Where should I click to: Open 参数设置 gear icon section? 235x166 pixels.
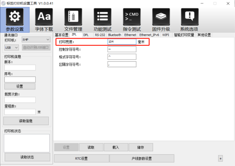[15, 20]
